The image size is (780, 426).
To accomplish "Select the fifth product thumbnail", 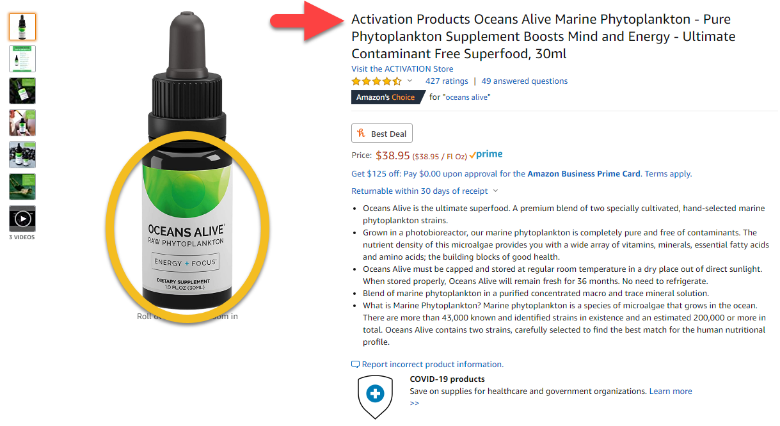I will pos(22,155).
